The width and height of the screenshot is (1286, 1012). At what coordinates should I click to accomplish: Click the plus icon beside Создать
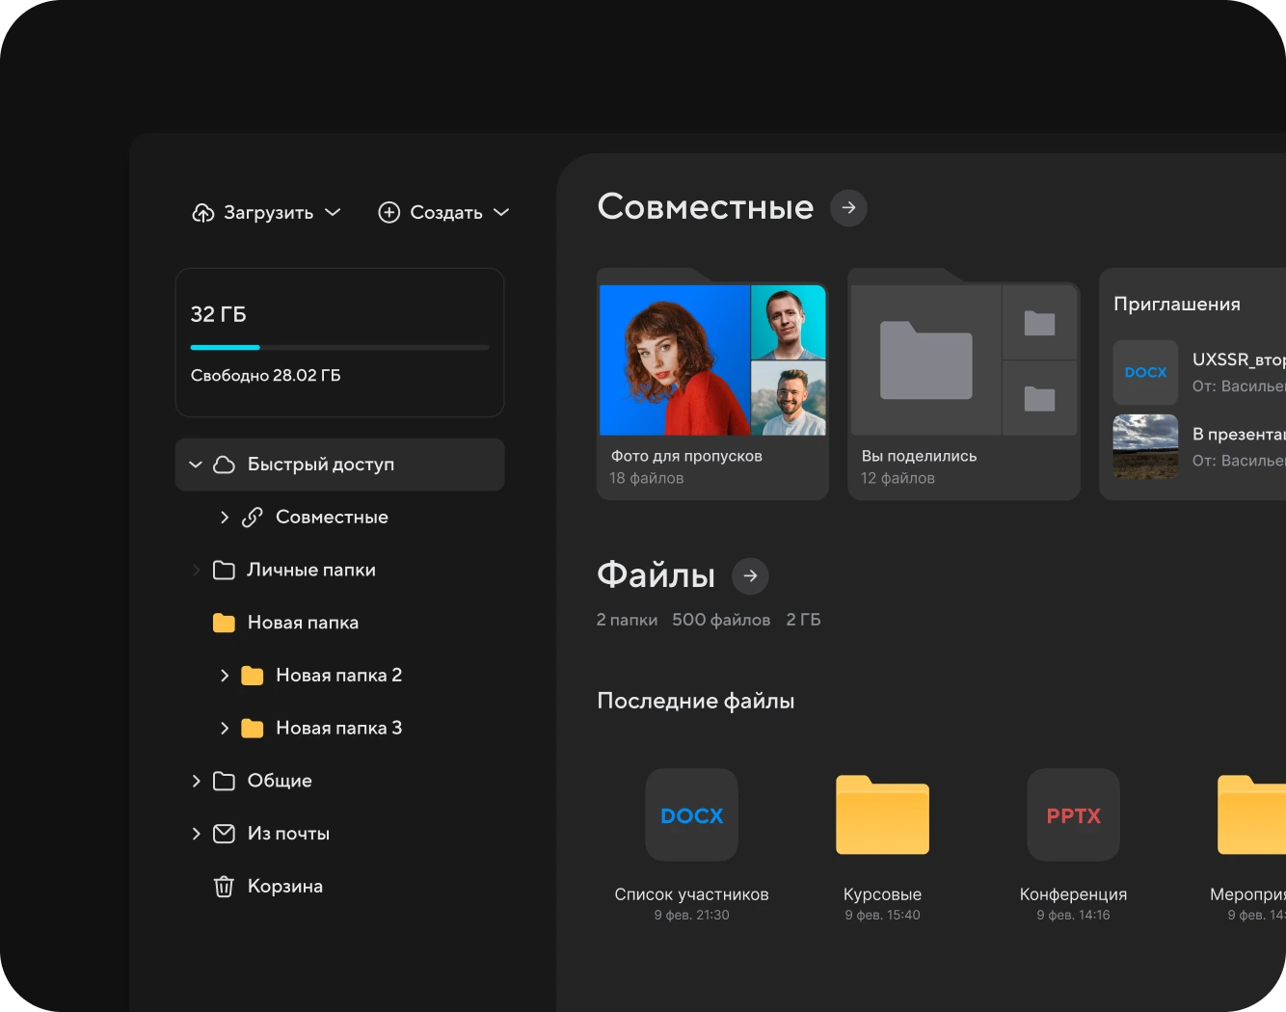coord(388,212)
